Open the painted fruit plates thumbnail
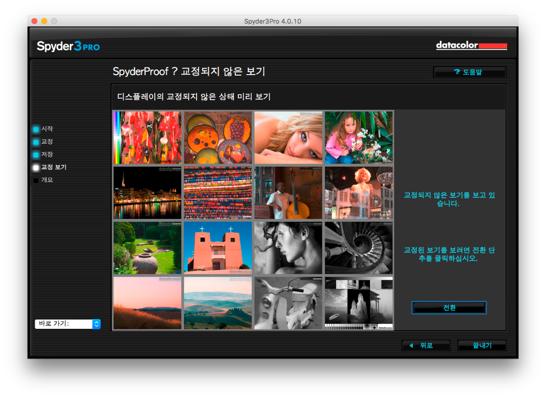This screenshot has height=398, width=546. (218, 137)
